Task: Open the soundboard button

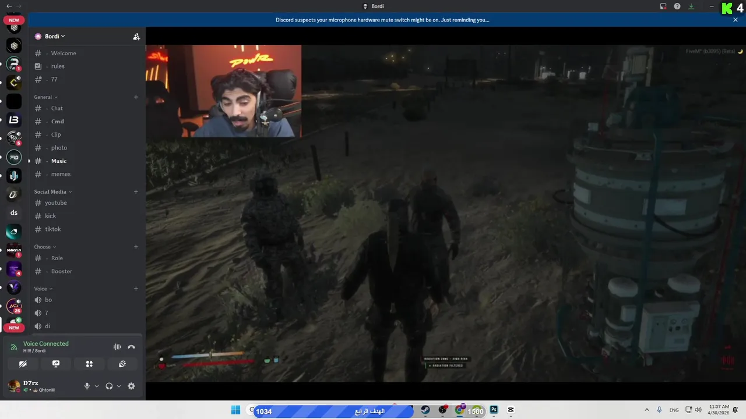Action: click(x=122, y=364)
